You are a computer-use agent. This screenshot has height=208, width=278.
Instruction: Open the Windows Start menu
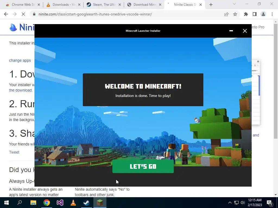7,203
